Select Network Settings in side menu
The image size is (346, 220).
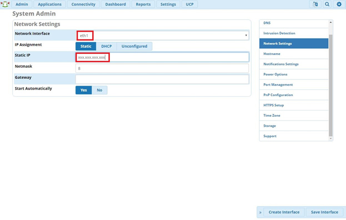[x=294, y=43]
